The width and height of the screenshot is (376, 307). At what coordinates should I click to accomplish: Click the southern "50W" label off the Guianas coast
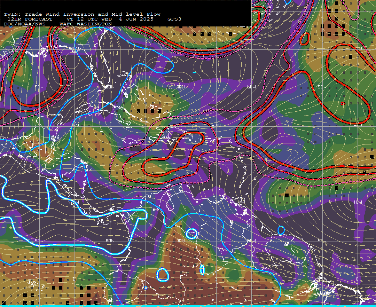(322, 241)
